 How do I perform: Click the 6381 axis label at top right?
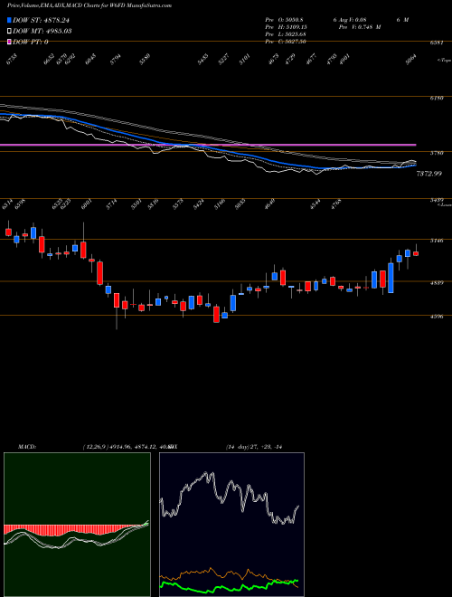coord(437,43)
